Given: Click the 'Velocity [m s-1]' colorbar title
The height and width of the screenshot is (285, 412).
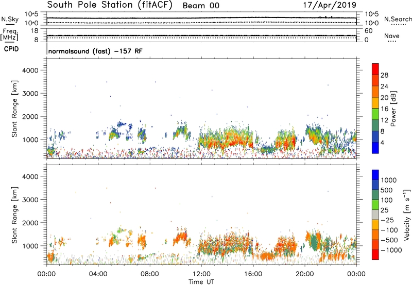Looking at the screenshot, I should pos(407,215).
